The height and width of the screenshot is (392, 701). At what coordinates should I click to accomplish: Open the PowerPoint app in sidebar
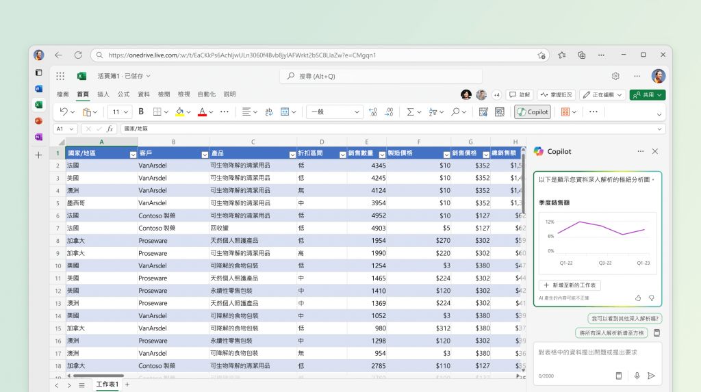39,120
